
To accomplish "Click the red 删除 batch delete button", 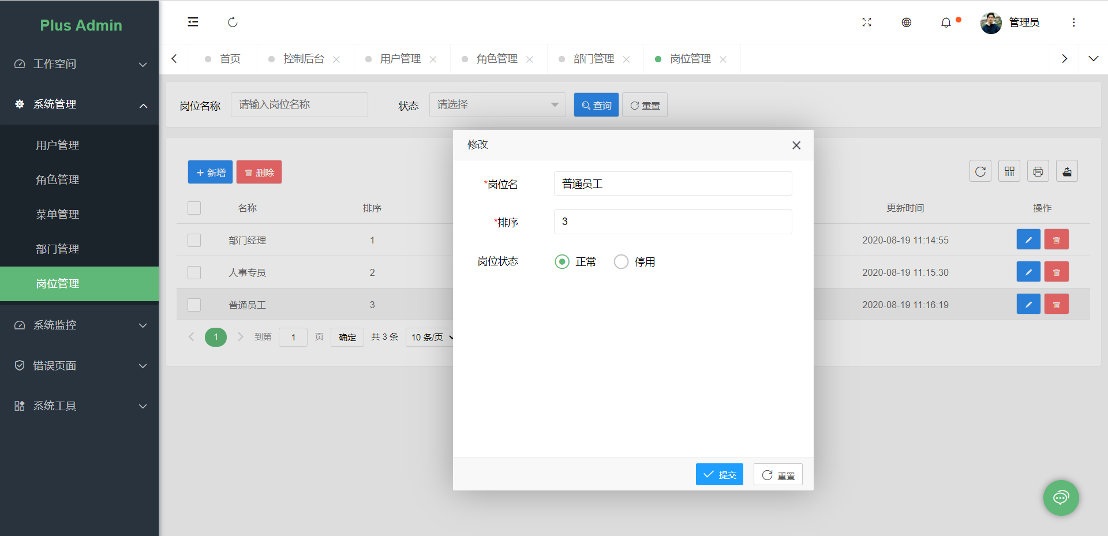I will 259,172.
